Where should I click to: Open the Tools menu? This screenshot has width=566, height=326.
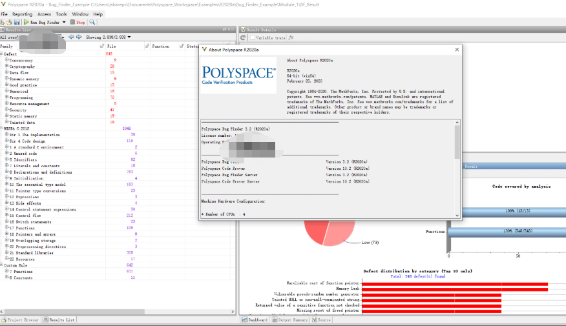pyautogui.click(x=61, y=14)
